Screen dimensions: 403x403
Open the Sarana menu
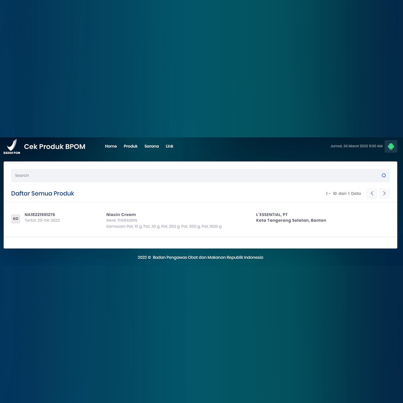point(152,146)
